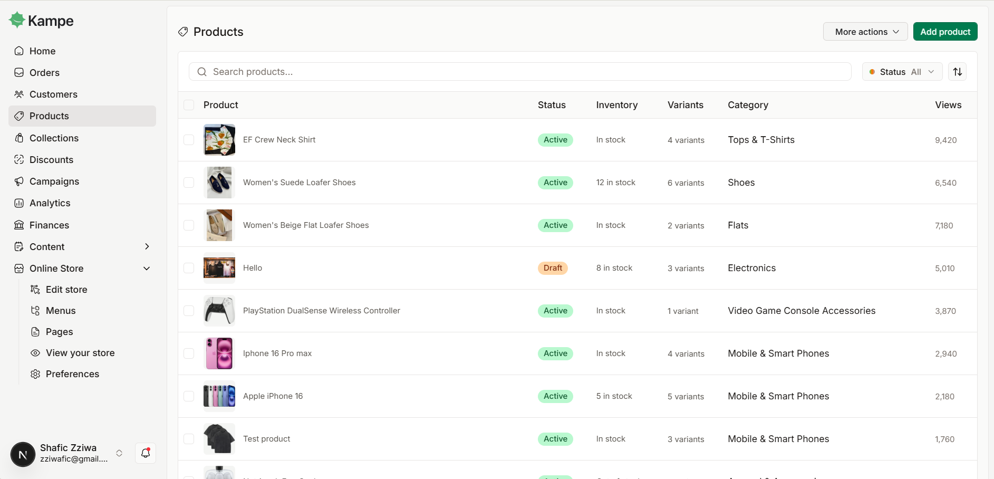
Task: Open the View your store link
Action: tap(80, 353)
